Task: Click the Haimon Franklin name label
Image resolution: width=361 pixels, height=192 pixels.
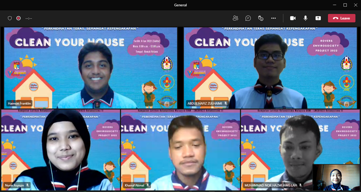Action: (20, 103)
